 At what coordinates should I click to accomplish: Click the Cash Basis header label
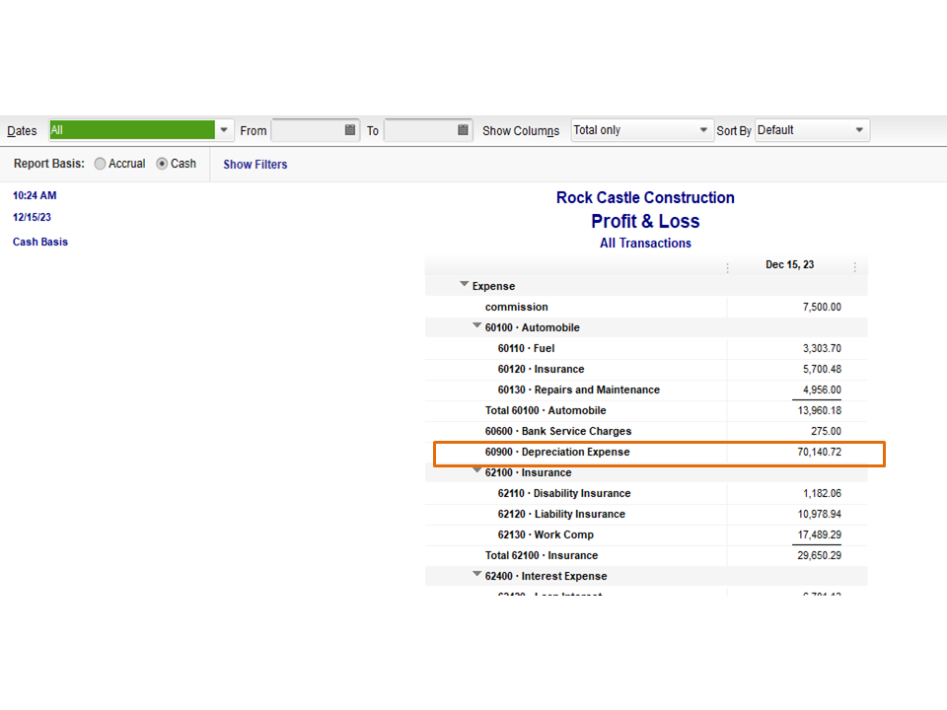tap(39, 242)
